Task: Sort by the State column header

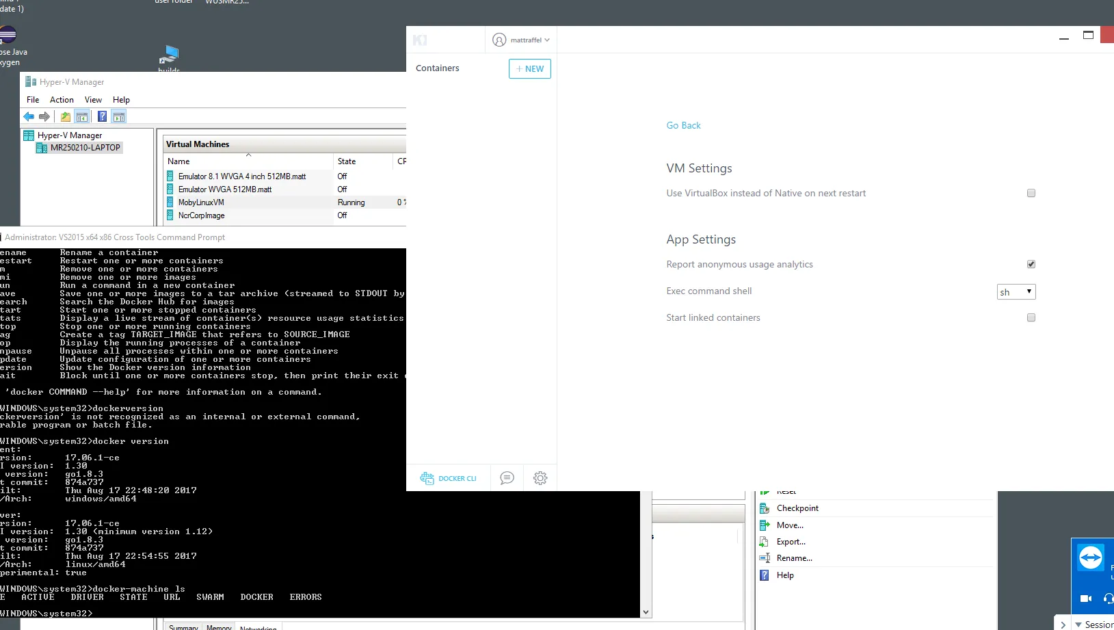Action: pos(363,161)
